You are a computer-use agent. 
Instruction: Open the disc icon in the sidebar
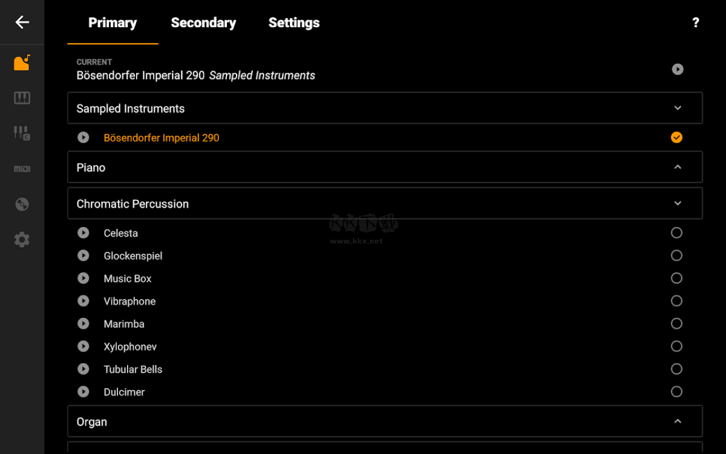[x=22, y=204]
